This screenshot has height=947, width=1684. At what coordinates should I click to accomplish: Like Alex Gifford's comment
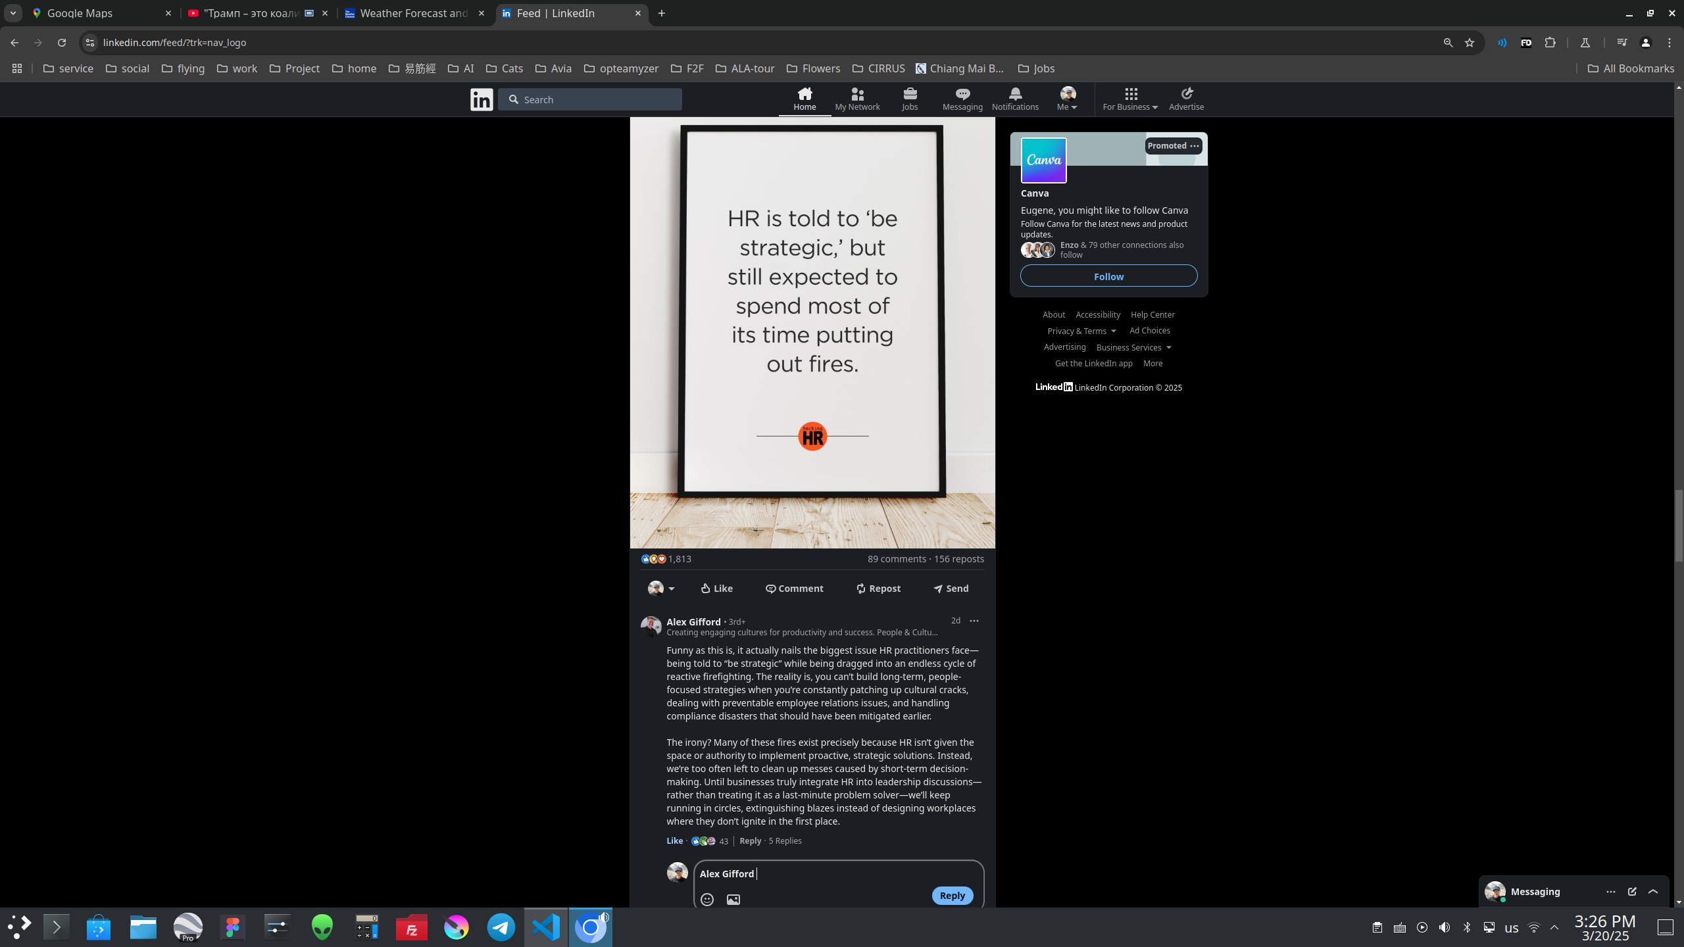pyautogui.click(x=674, y=840)
